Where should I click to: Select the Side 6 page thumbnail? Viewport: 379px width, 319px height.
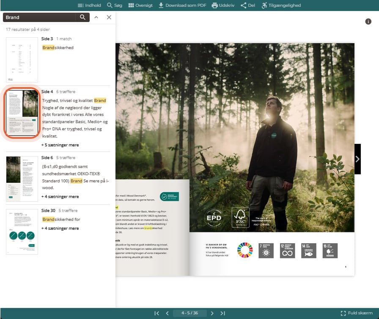(x=22, y=179)
